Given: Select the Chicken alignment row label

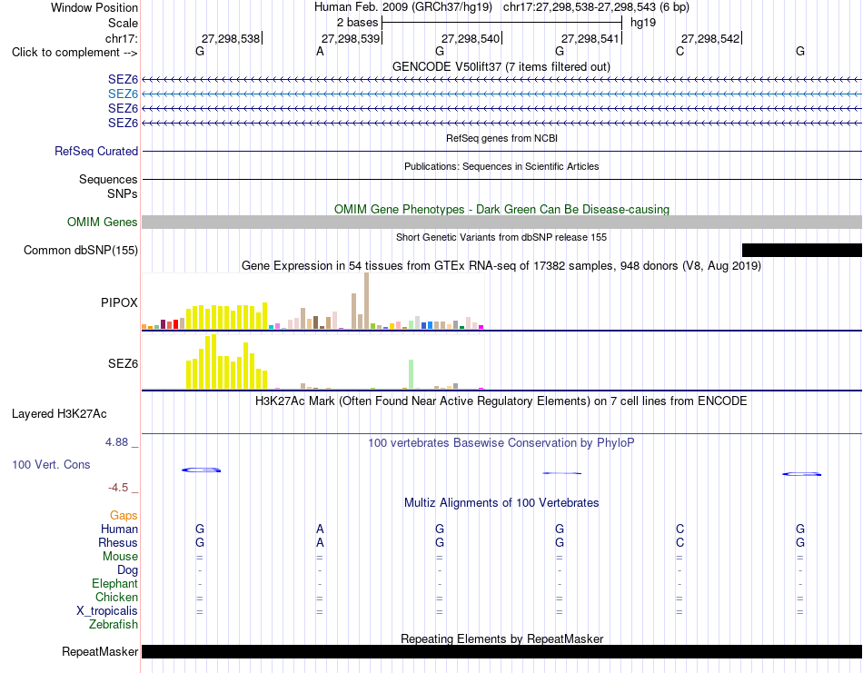Looking at the screenshot, I should pyautogui.click(x=116, y=597).
